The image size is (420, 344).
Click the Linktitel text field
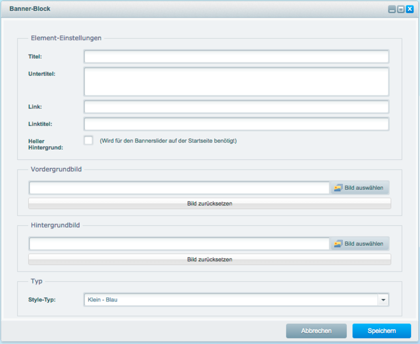[236, 124]
